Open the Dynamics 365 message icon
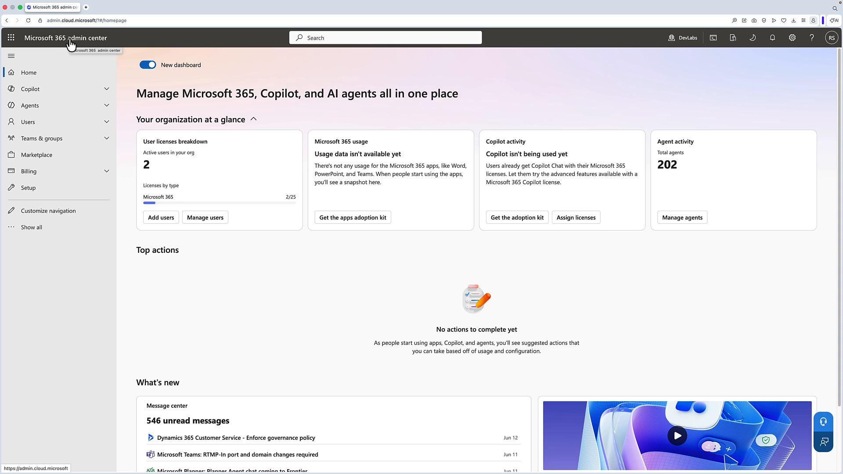843x474 pixels. (x=151, y=438)
